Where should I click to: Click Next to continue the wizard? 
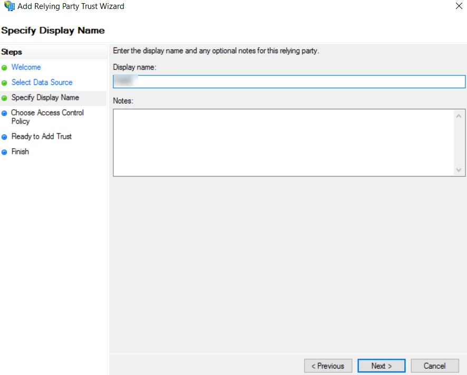click(x=381, y=366)
